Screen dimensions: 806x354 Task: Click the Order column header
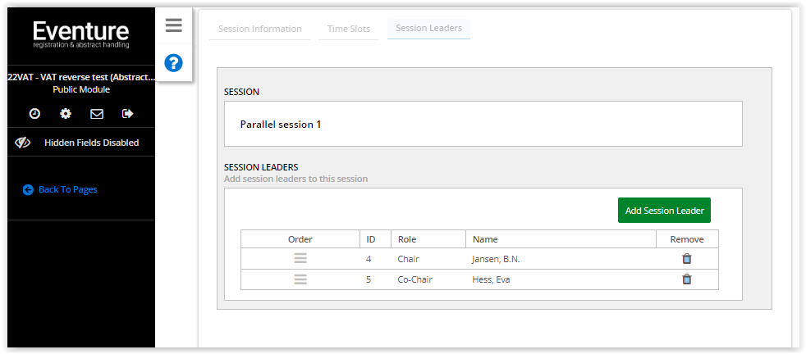300,239
